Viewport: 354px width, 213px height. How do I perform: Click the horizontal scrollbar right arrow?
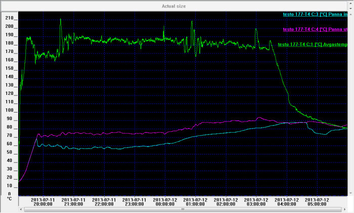[x=345, y=209]
